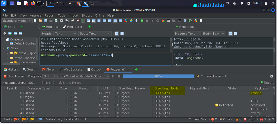Open the request Body: Text dropdown

(x=95, y=33)
